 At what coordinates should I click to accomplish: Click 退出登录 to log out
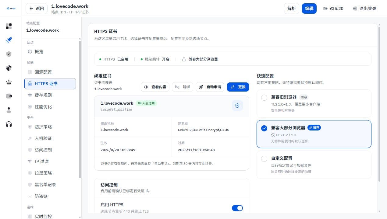365,9
